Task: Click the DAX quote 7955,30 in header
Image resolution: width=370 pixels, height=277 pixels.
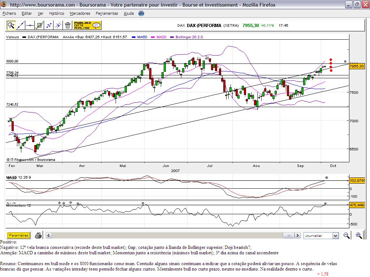Action: coord(251,26)
